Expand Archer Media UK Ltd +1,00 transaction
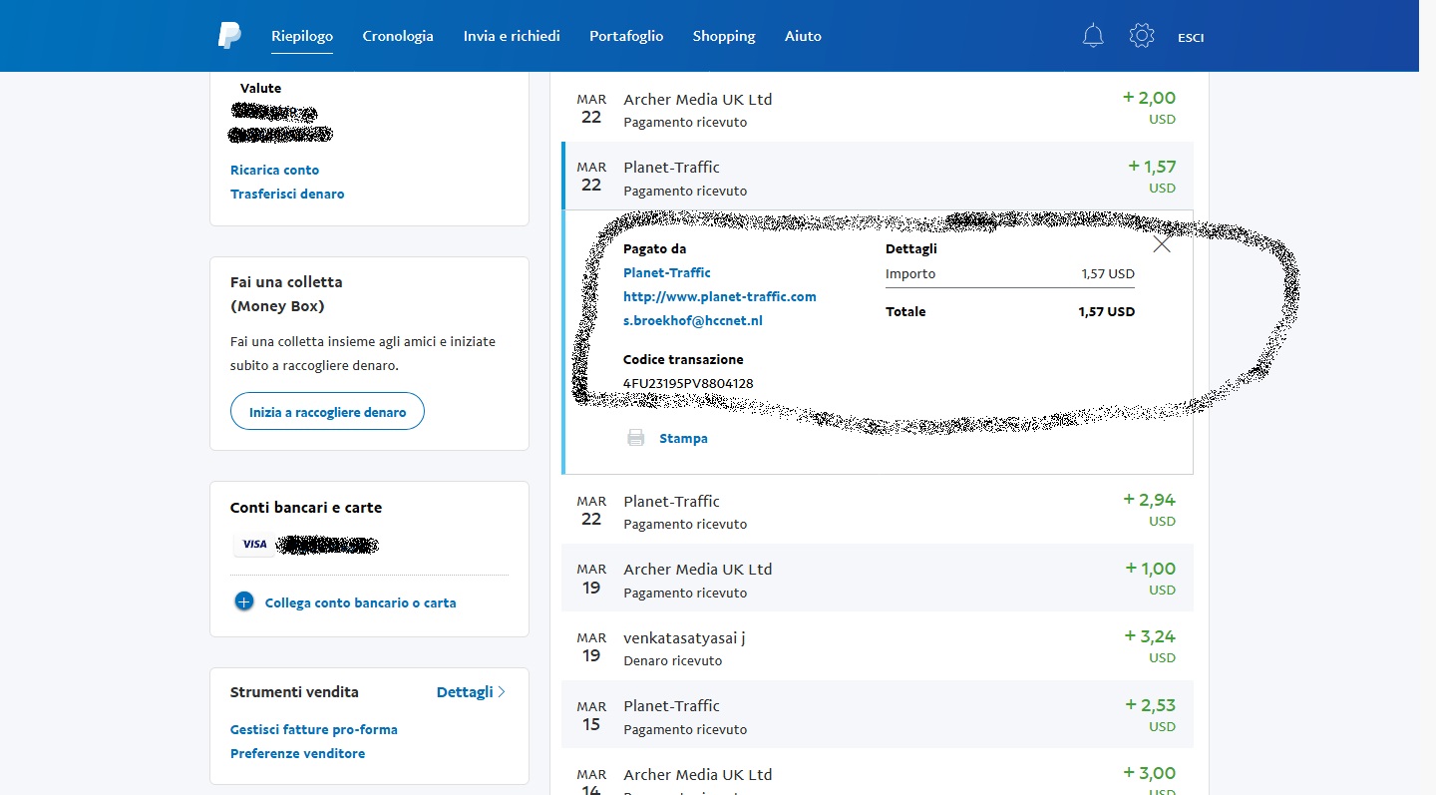1436x795 pixels. point(878,578)
